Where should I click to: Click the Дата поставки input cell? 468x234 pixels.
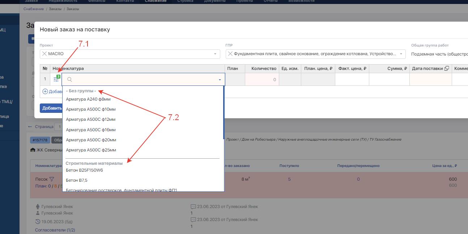(430, 80)
